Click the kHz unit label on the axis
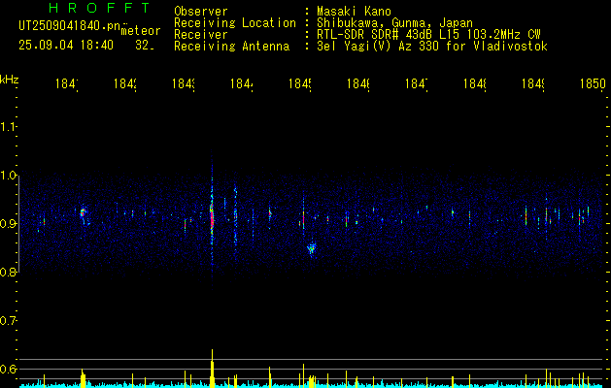This screenshot has height=388, width=611. [9, 80]
